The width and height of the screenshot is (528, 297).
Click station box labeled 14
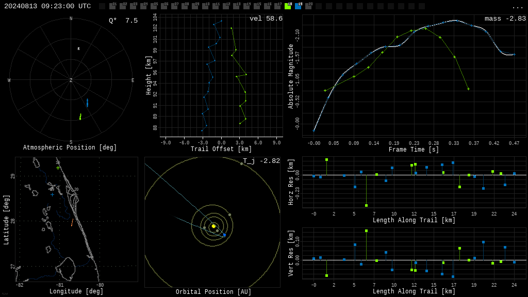pos(246,6)
